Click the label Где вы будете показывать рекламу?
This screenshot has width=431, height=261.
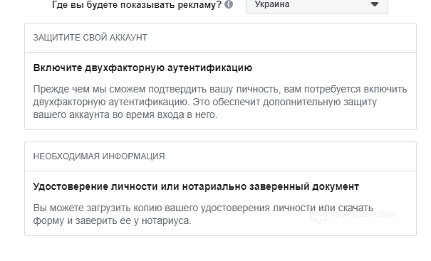coord(137,5)
